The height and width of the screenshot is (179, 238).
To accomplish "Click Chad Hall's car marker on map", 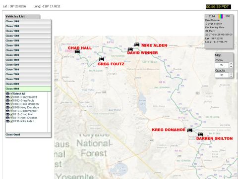I will click(77, 52).
